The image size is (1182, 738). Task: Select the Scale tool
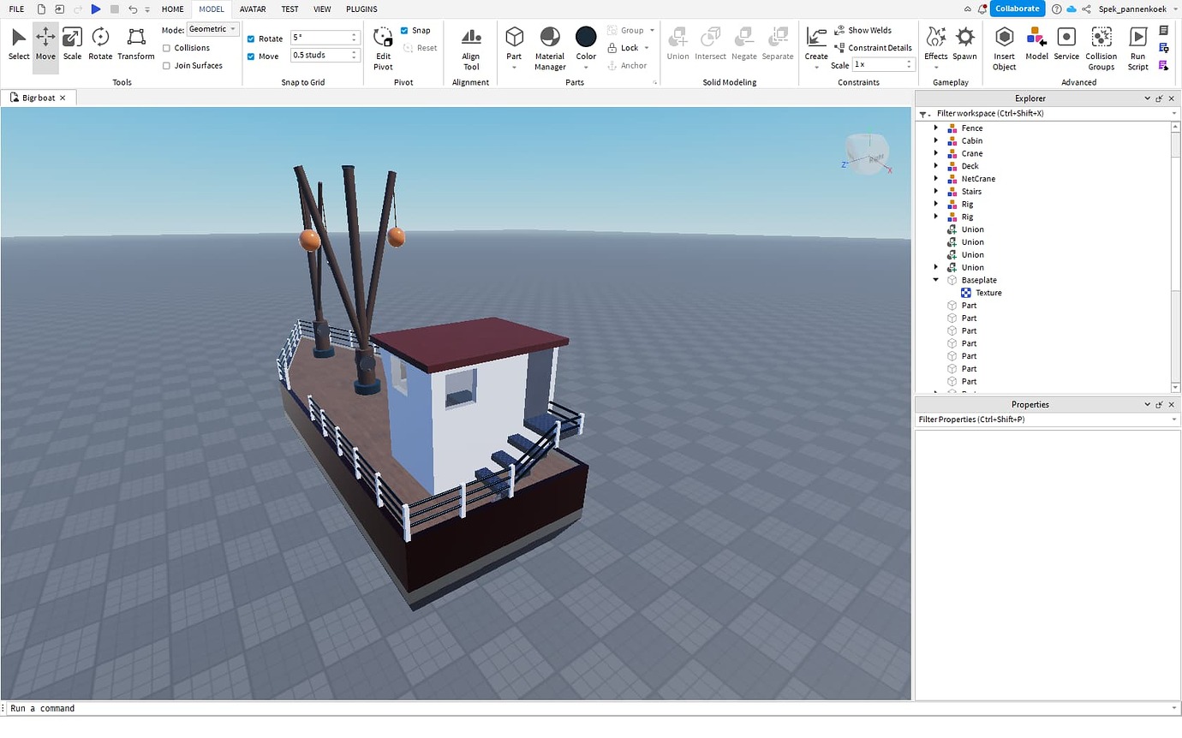click(72, 43)
